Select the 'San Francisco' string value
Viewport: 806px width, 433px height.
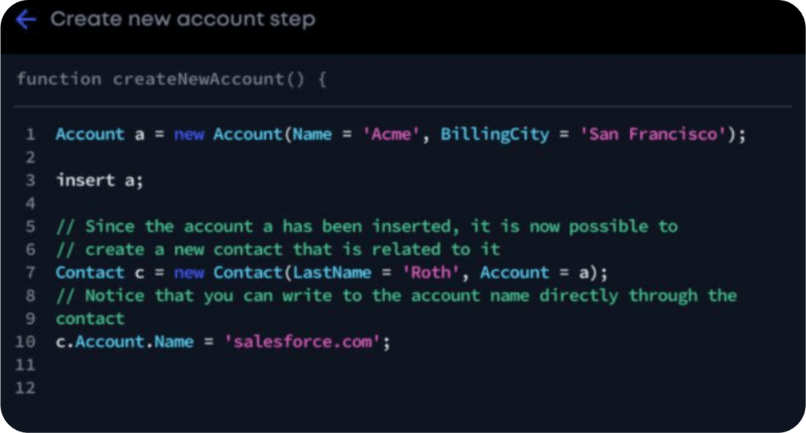click(653, 134)
